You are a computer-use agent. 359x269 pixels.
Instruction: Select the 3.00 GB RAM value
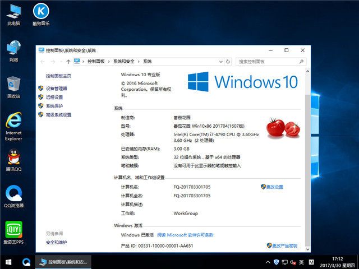[181, 149]
